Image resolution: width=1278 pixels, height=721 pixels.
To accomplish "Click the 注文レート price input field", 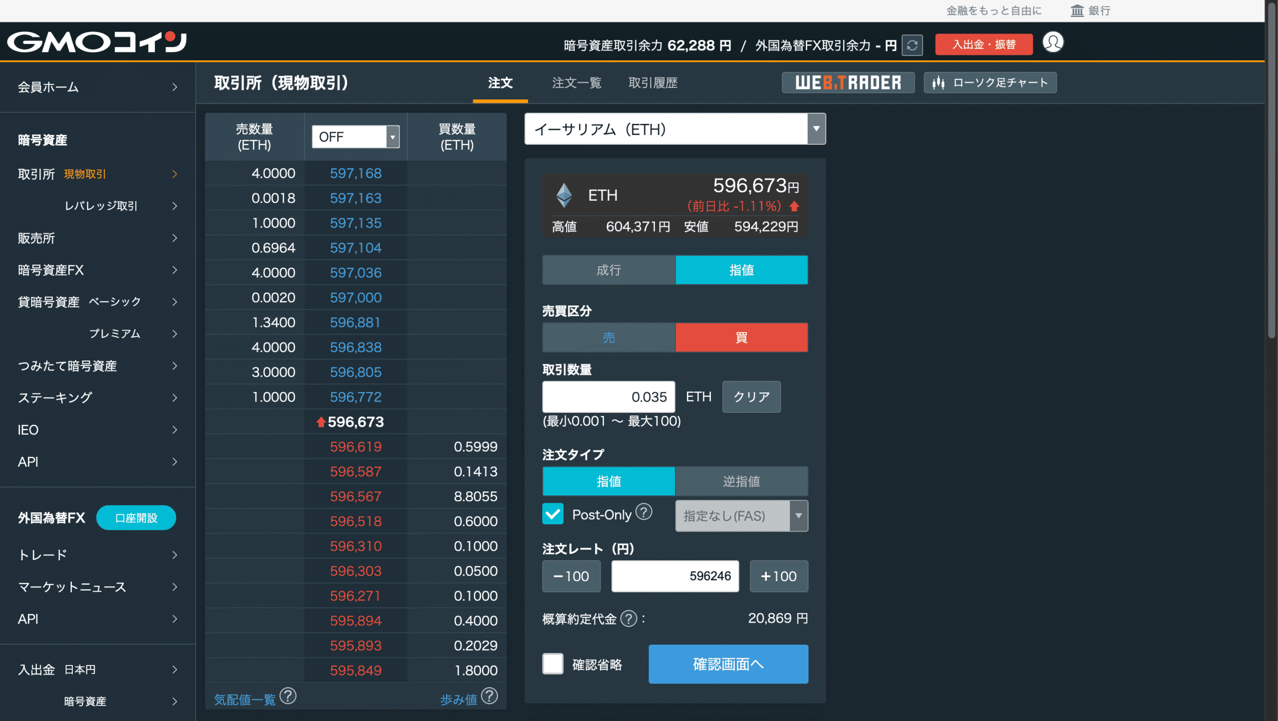I will point(674,576).
